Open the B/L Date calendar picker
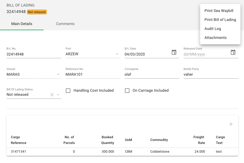The image size is (244, 163). (x=174, y=53)
